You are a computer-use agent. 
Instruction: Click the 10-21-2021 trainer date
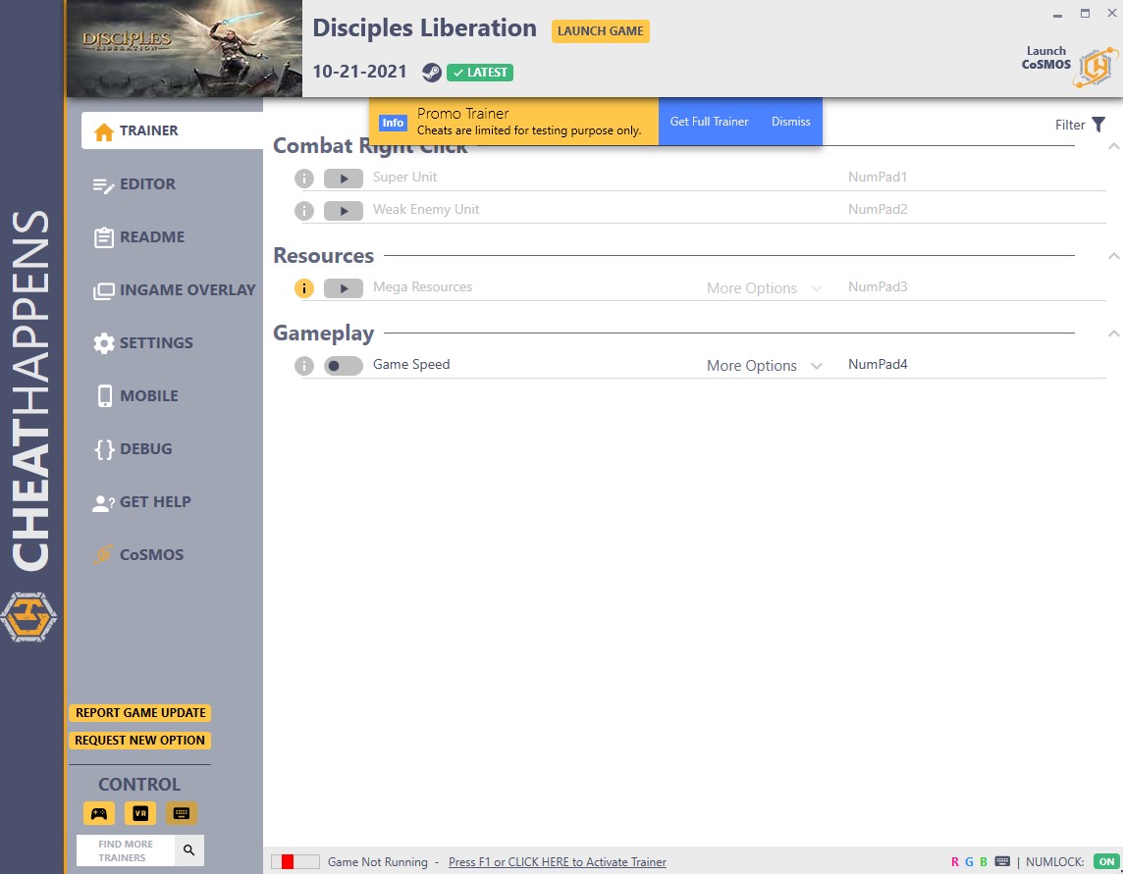(359, 72)
